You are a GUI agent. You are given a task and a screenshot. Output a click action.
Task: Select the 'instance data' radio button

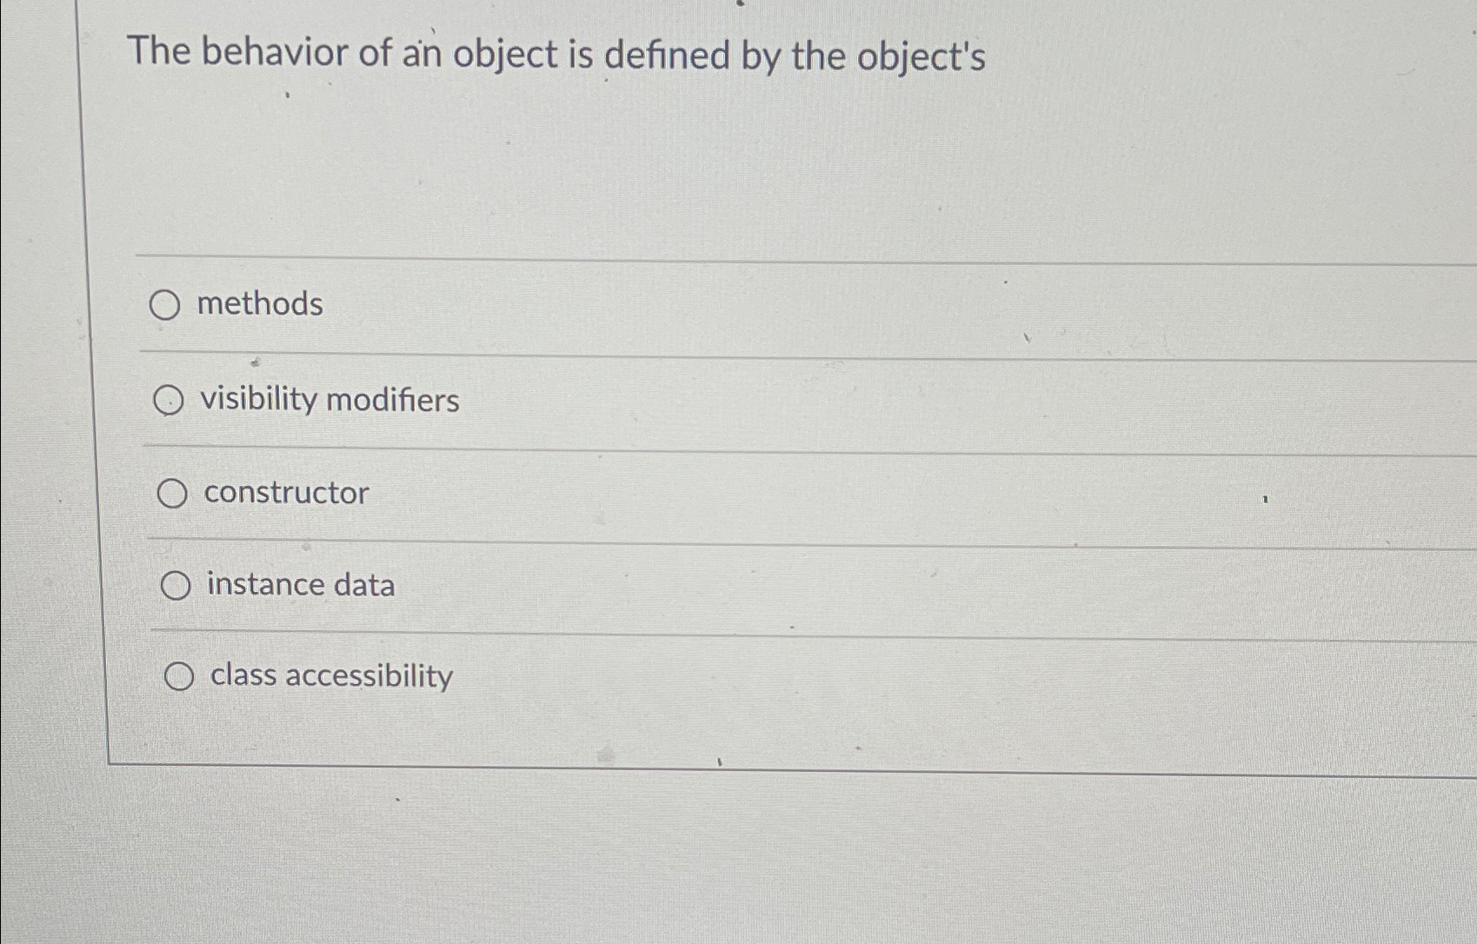pyautogui.click(x=178, y=585)
